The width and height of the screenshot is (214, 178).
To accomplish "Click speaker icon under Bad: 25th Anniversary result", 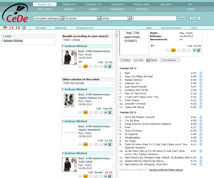I will 80,62.
